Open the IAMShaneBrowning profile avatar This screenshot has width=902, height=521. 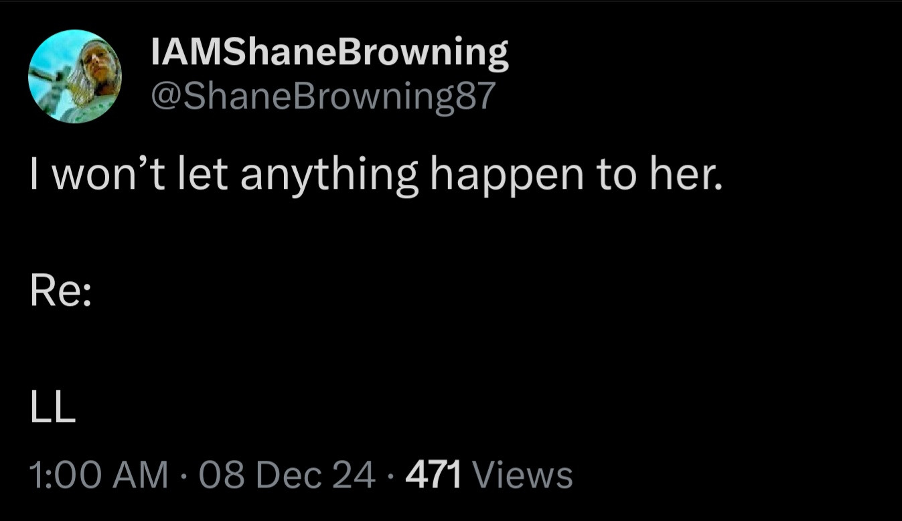75,76
